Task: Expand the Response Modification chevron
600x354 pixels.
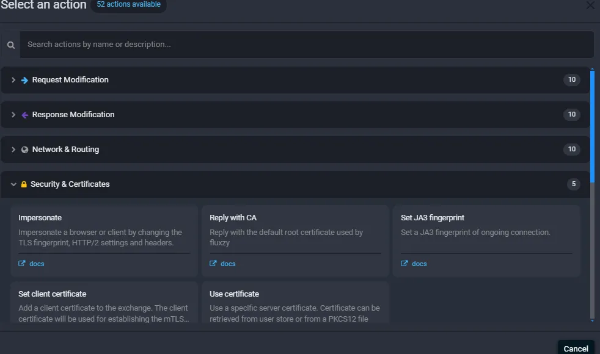Action: (x=13, y=115)
